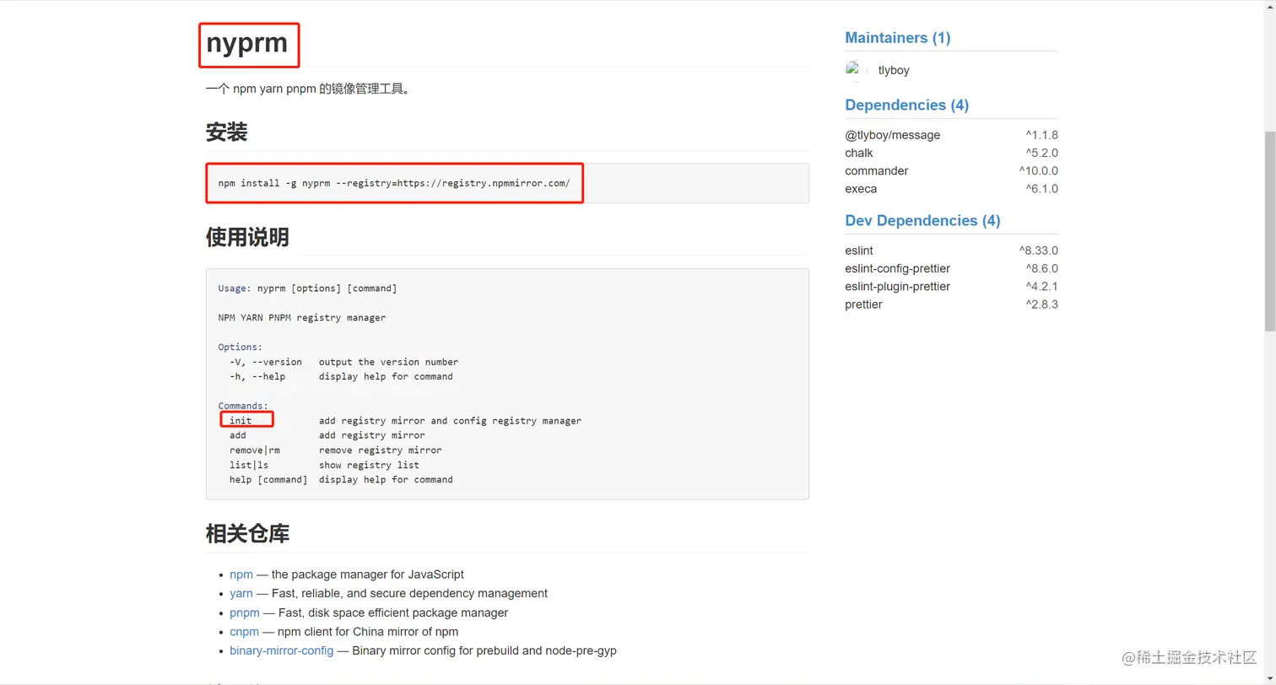Screen dimensions: 1276x685
Task: Click the Dev Dependencies (4) heading
Action: 922,221
